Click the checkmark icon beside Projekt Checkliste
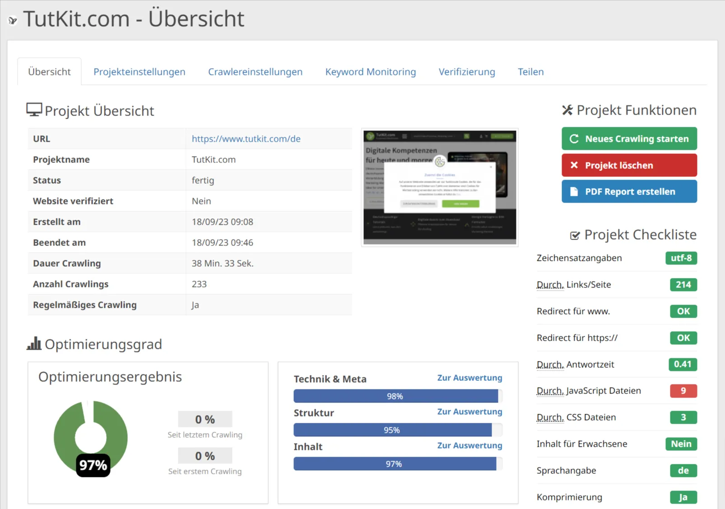This screenshot has width=725, height=509. pos(575,235)
